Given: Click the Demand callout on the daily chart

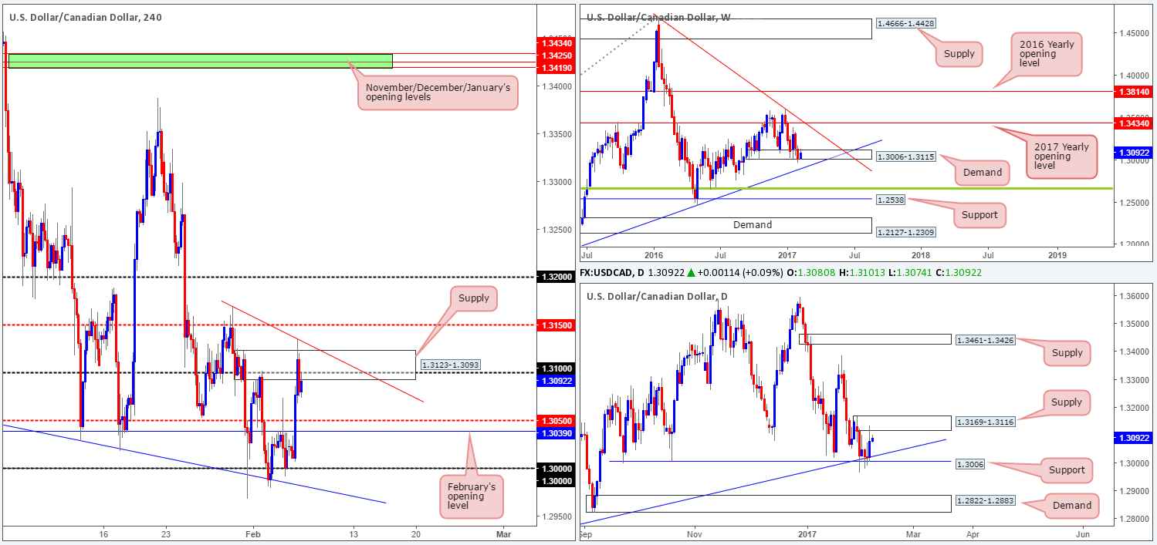Looking at the screenshot, I should [1072, 506].
